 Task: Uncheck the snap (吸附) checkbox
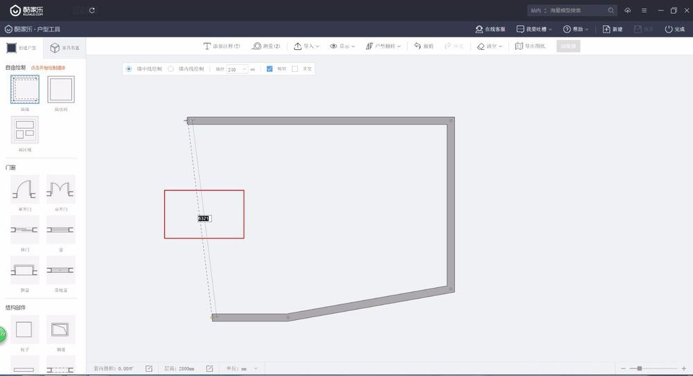tap(270, 69)
